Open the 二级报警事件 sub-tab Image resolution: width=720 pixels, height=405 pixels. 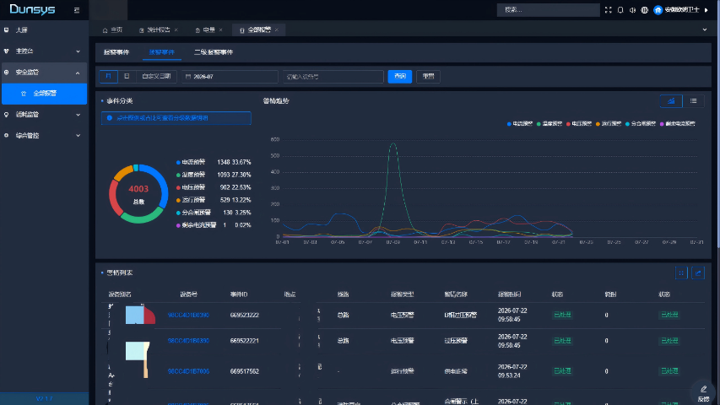(x=214, y=52)
